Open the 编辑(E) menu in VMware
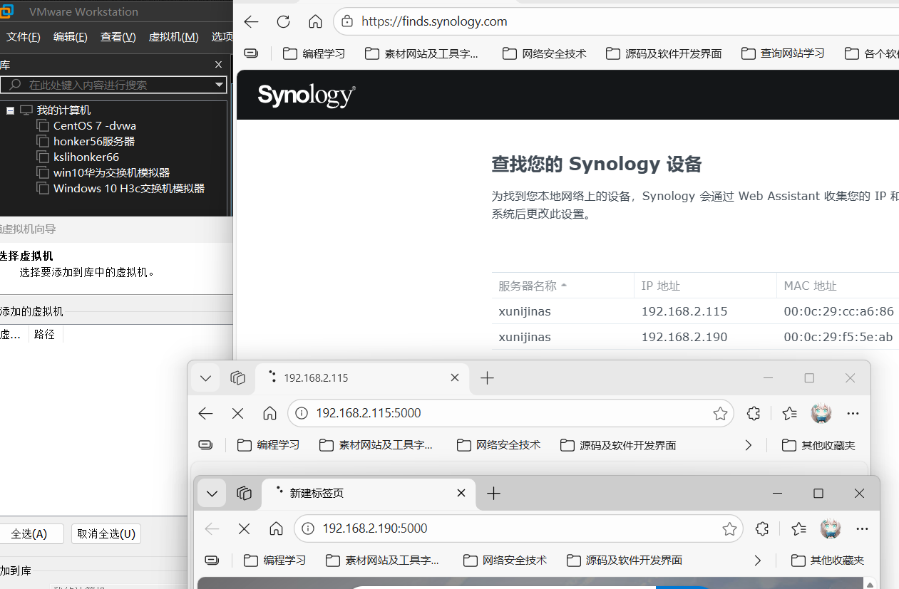899x589 pixels. coord(71,37)
